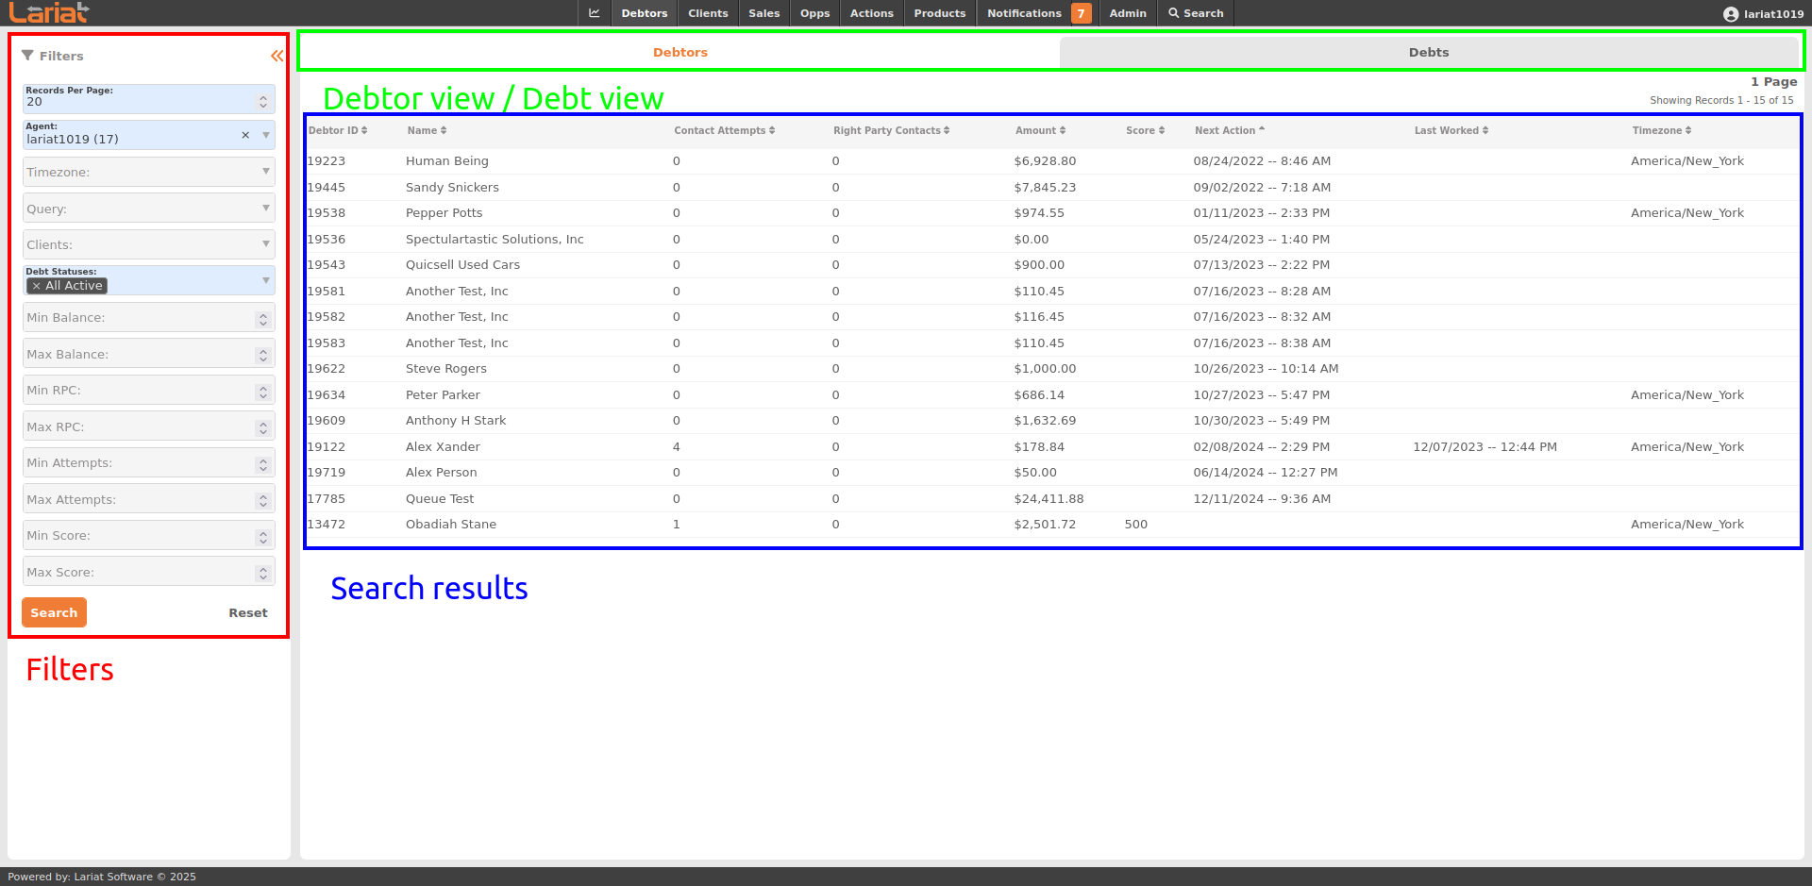The width and height of the screenshot is (1812, 886).
Task: Switch to the Debts tab
Action: [1428, 53]
